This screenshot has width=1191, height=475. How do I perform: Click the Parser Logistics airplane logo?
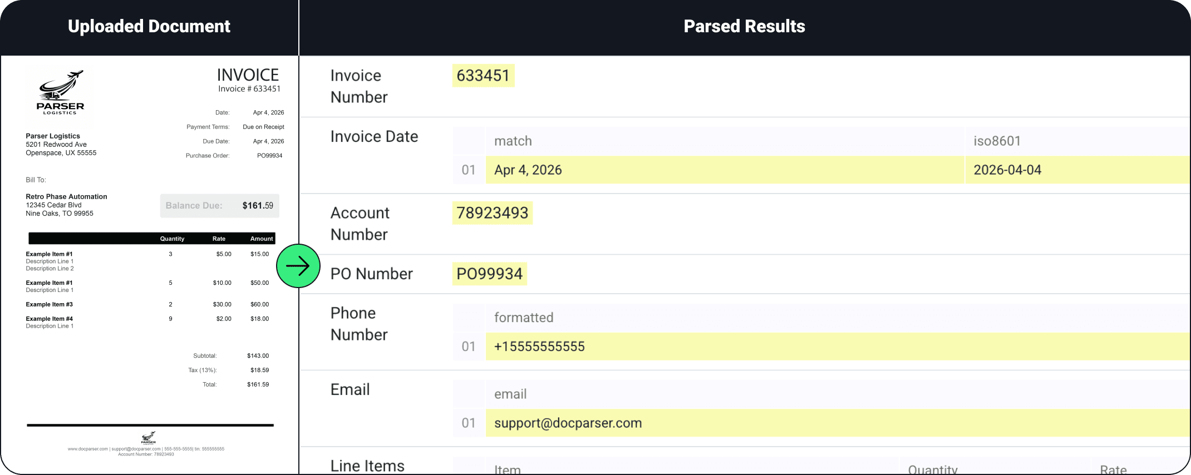tap(61, 92)
